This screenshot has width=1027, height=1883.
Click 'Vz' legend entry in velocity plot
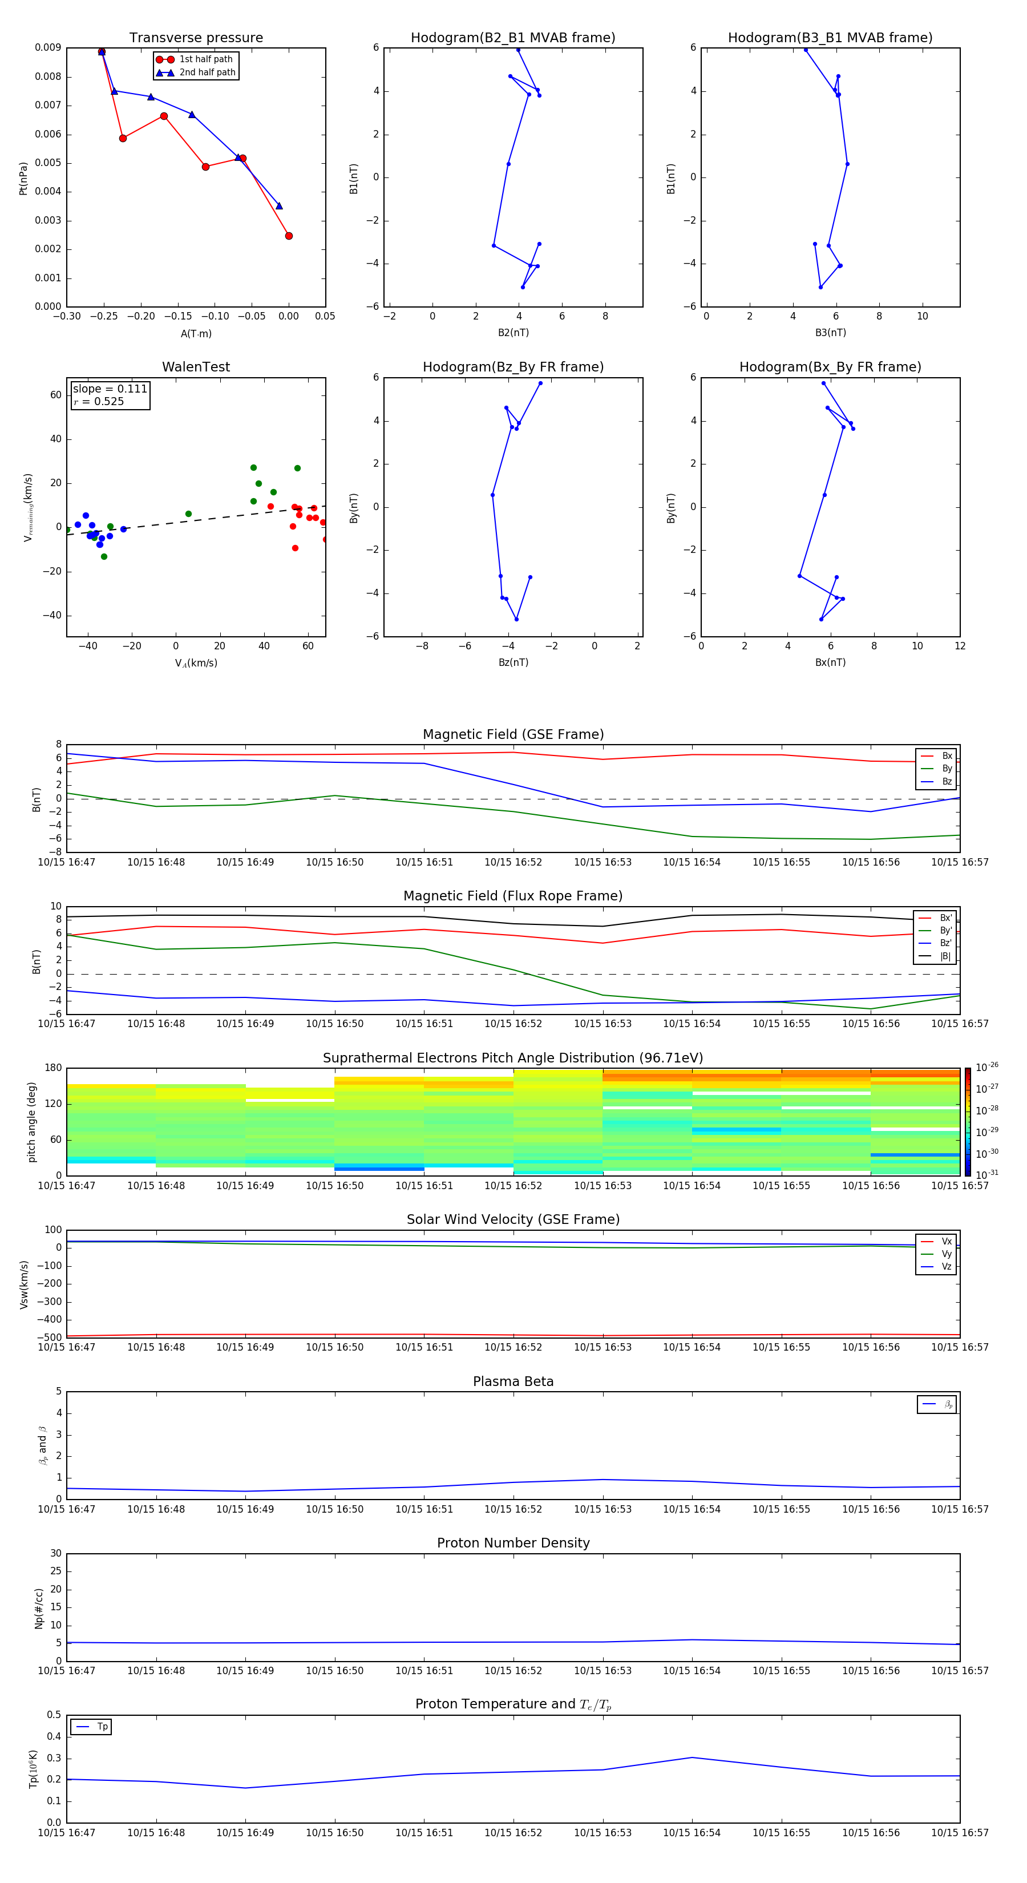pyautogui.click(x=937, y=1266)
